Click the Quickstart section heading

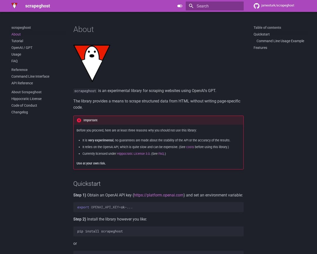[x=87, y=183]
